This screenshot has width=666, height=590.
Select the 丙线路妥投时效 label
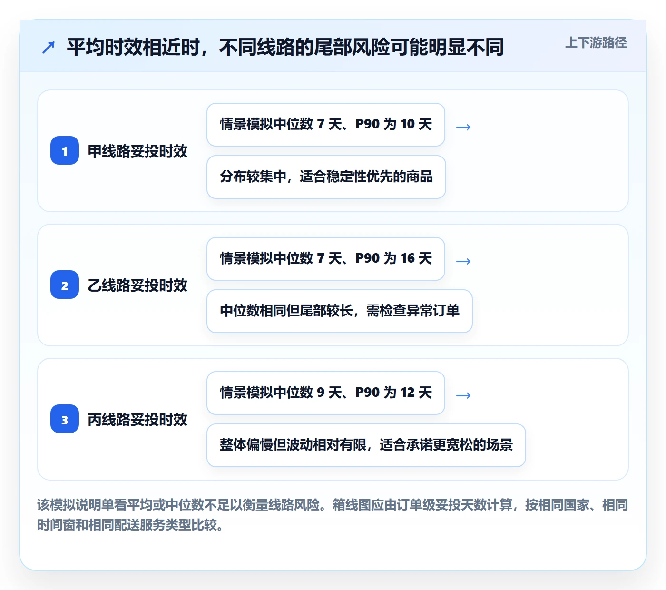[137, 420]
